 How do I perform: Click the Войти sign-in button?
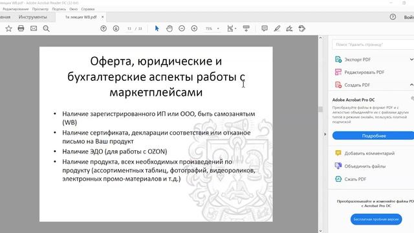pos(409,17)
